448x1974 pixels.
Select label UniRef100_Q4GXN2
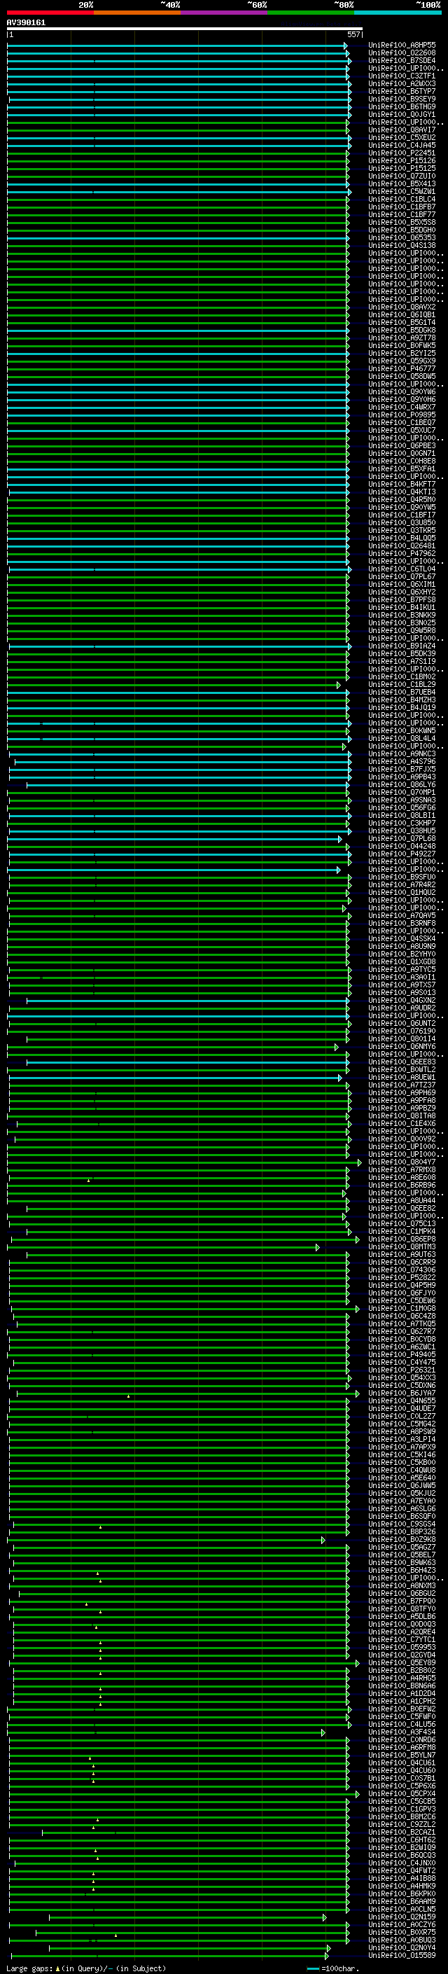click(402, 1000)
